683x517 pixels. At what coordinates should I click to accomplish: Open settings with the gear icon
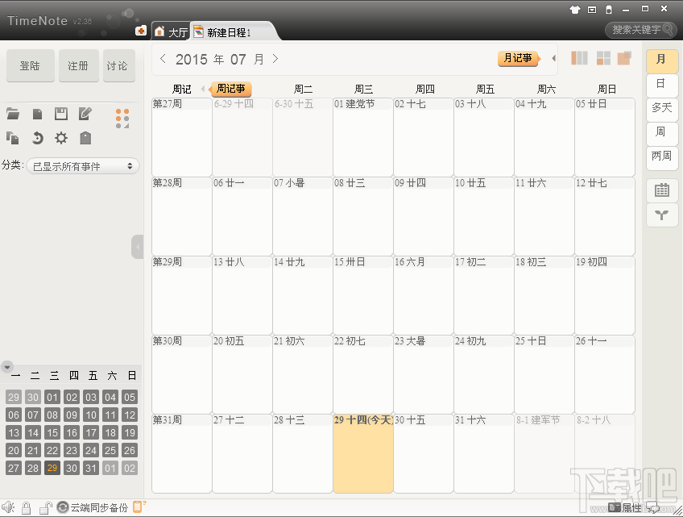coord(61,138)
